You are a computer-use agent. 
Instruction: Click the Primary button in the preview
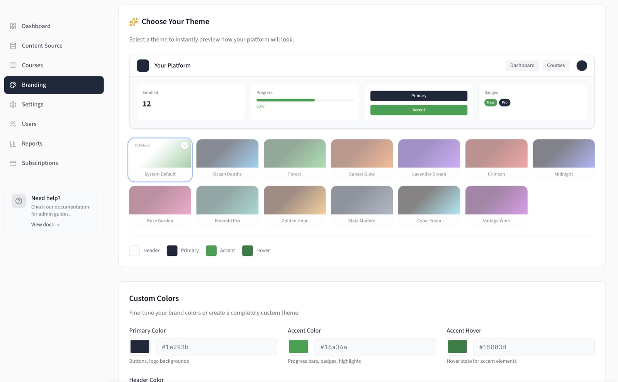click(x=419, y=95)
